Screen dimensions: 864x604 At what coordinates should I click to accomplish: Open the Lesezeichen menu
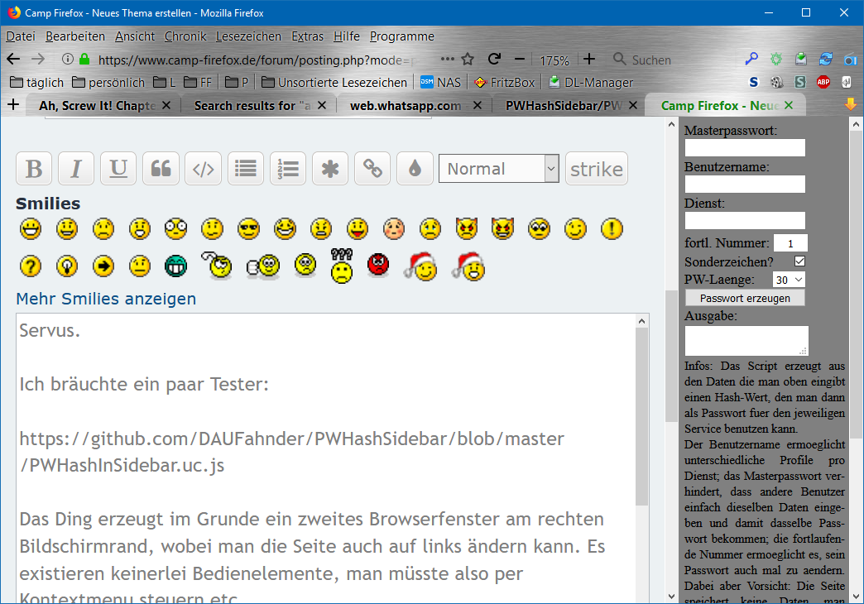(248, 36)
